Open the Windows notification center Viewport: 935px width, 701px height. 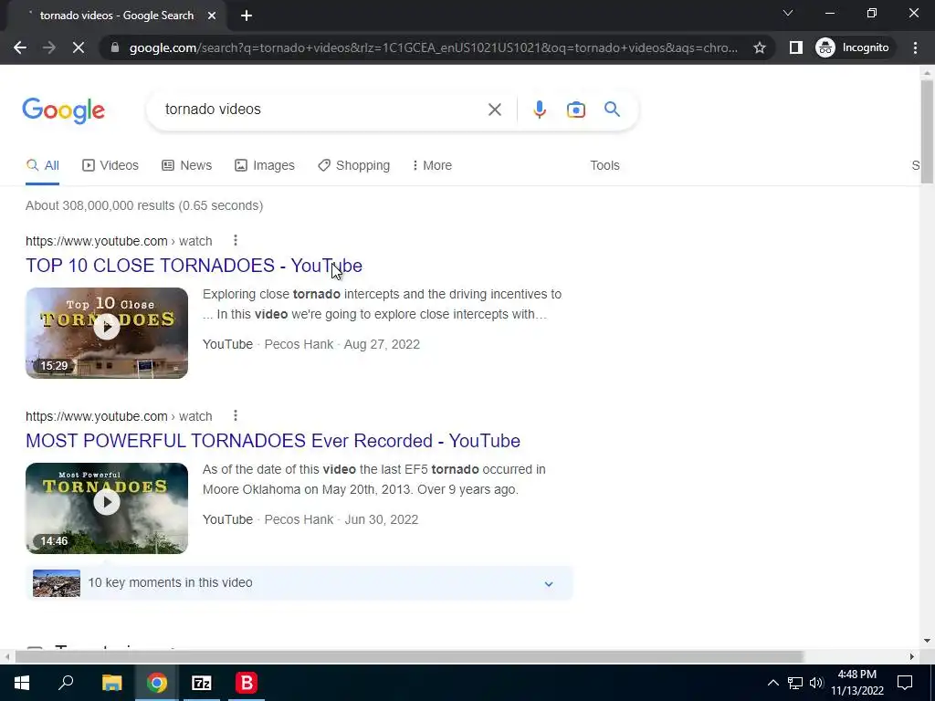coord(905,683)
